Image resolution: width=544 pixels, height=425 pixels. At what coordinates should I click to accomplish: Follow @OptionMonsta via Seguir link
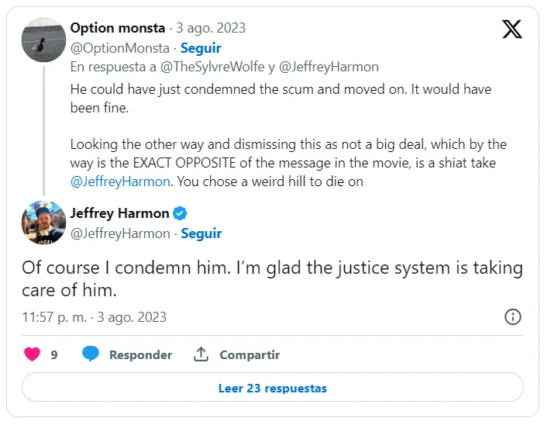(201, 48)
